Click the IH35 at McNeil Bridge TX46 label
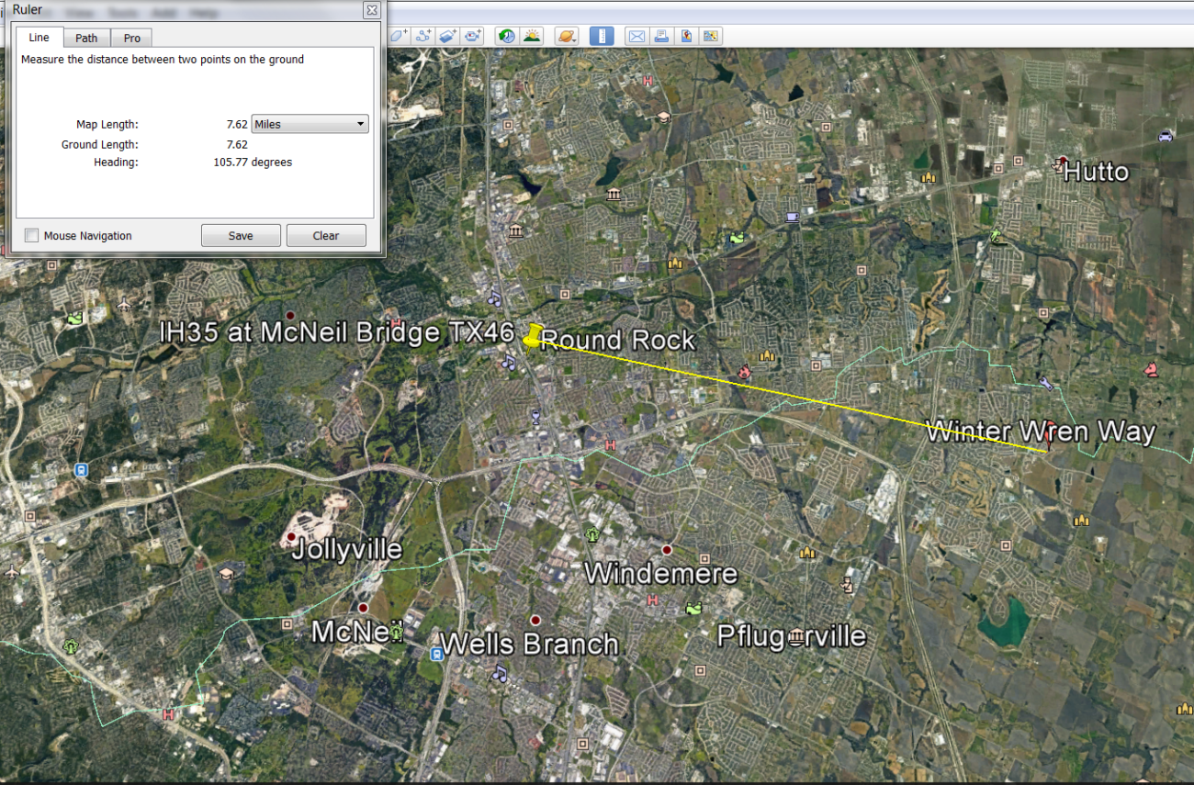The width and height of the screenshot is (1194, 785). (x=336, y=331)
